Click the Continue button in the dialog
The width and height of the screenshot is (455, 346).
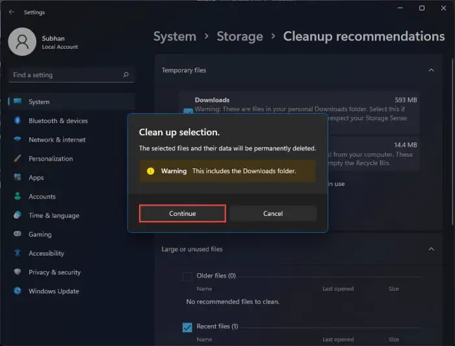click(182, 213)
